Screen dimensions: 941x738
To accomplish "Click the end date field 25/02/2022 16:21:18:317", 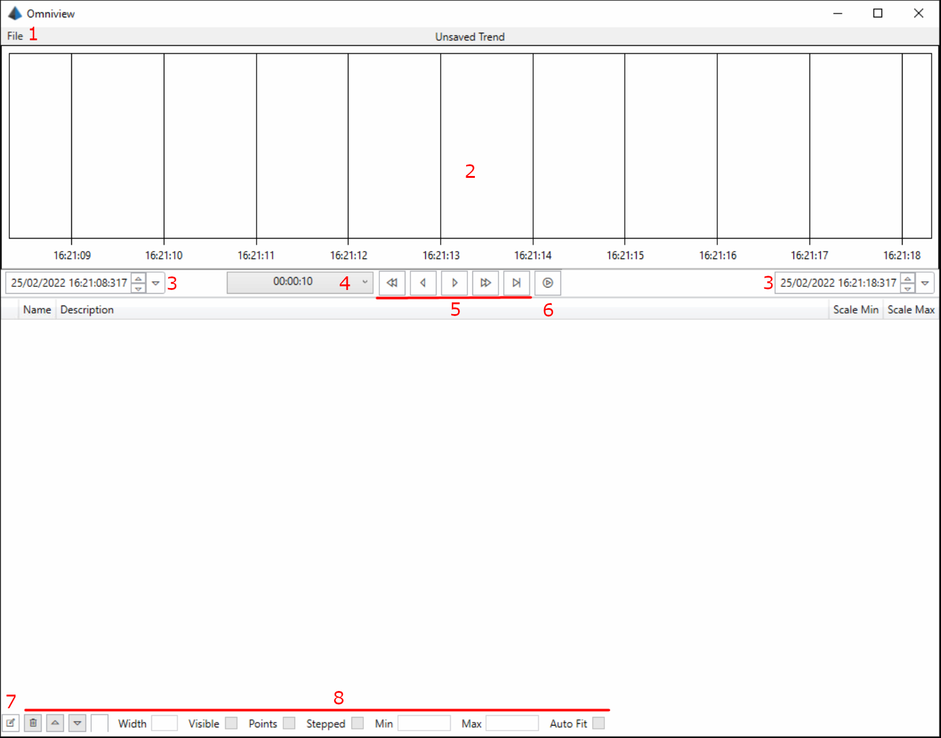I will [838, 283].
